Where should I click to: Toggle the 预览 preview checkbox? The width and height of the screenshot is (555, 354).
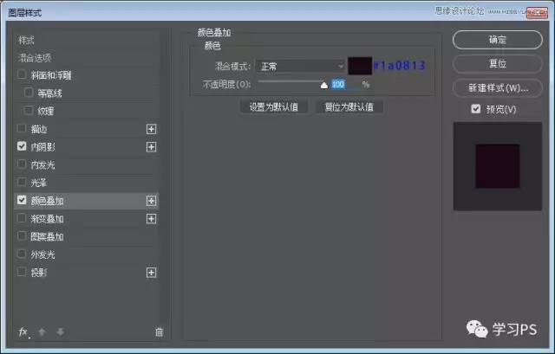pos(475,109)
